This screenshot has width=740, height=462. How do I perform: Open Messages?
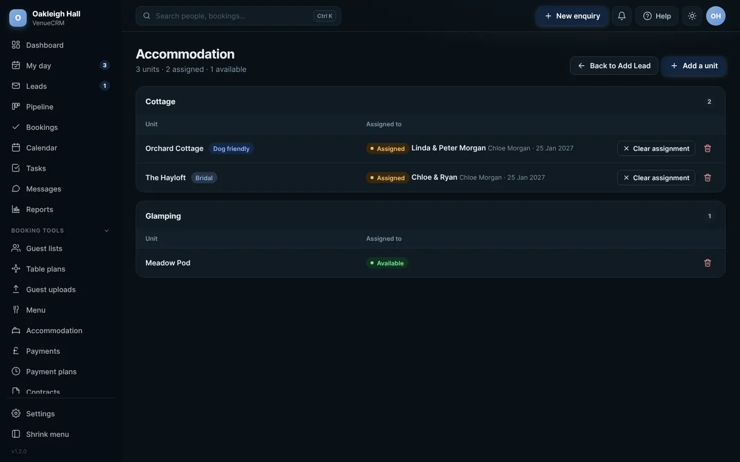pos(61,189)
